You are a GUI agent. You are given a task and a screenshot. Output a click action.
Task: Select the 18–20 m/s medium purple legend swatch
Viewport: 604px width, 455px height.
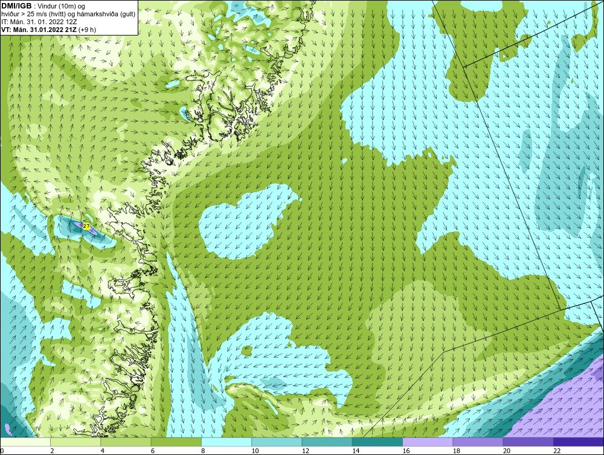pos(478,442)
